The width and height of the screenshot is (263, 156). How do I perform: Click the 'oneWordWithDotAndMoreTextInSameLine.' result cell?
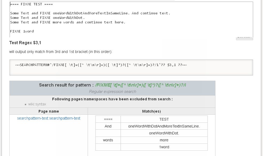click(x=164, y=126)
